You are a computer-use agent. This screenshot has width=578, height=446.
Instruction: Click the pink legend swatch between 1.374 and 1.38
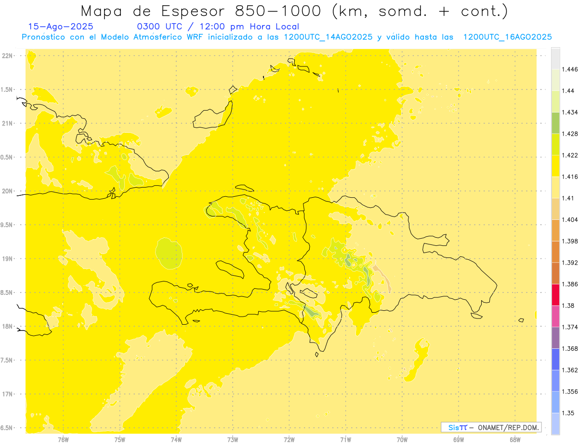click(x=555, y=316)
